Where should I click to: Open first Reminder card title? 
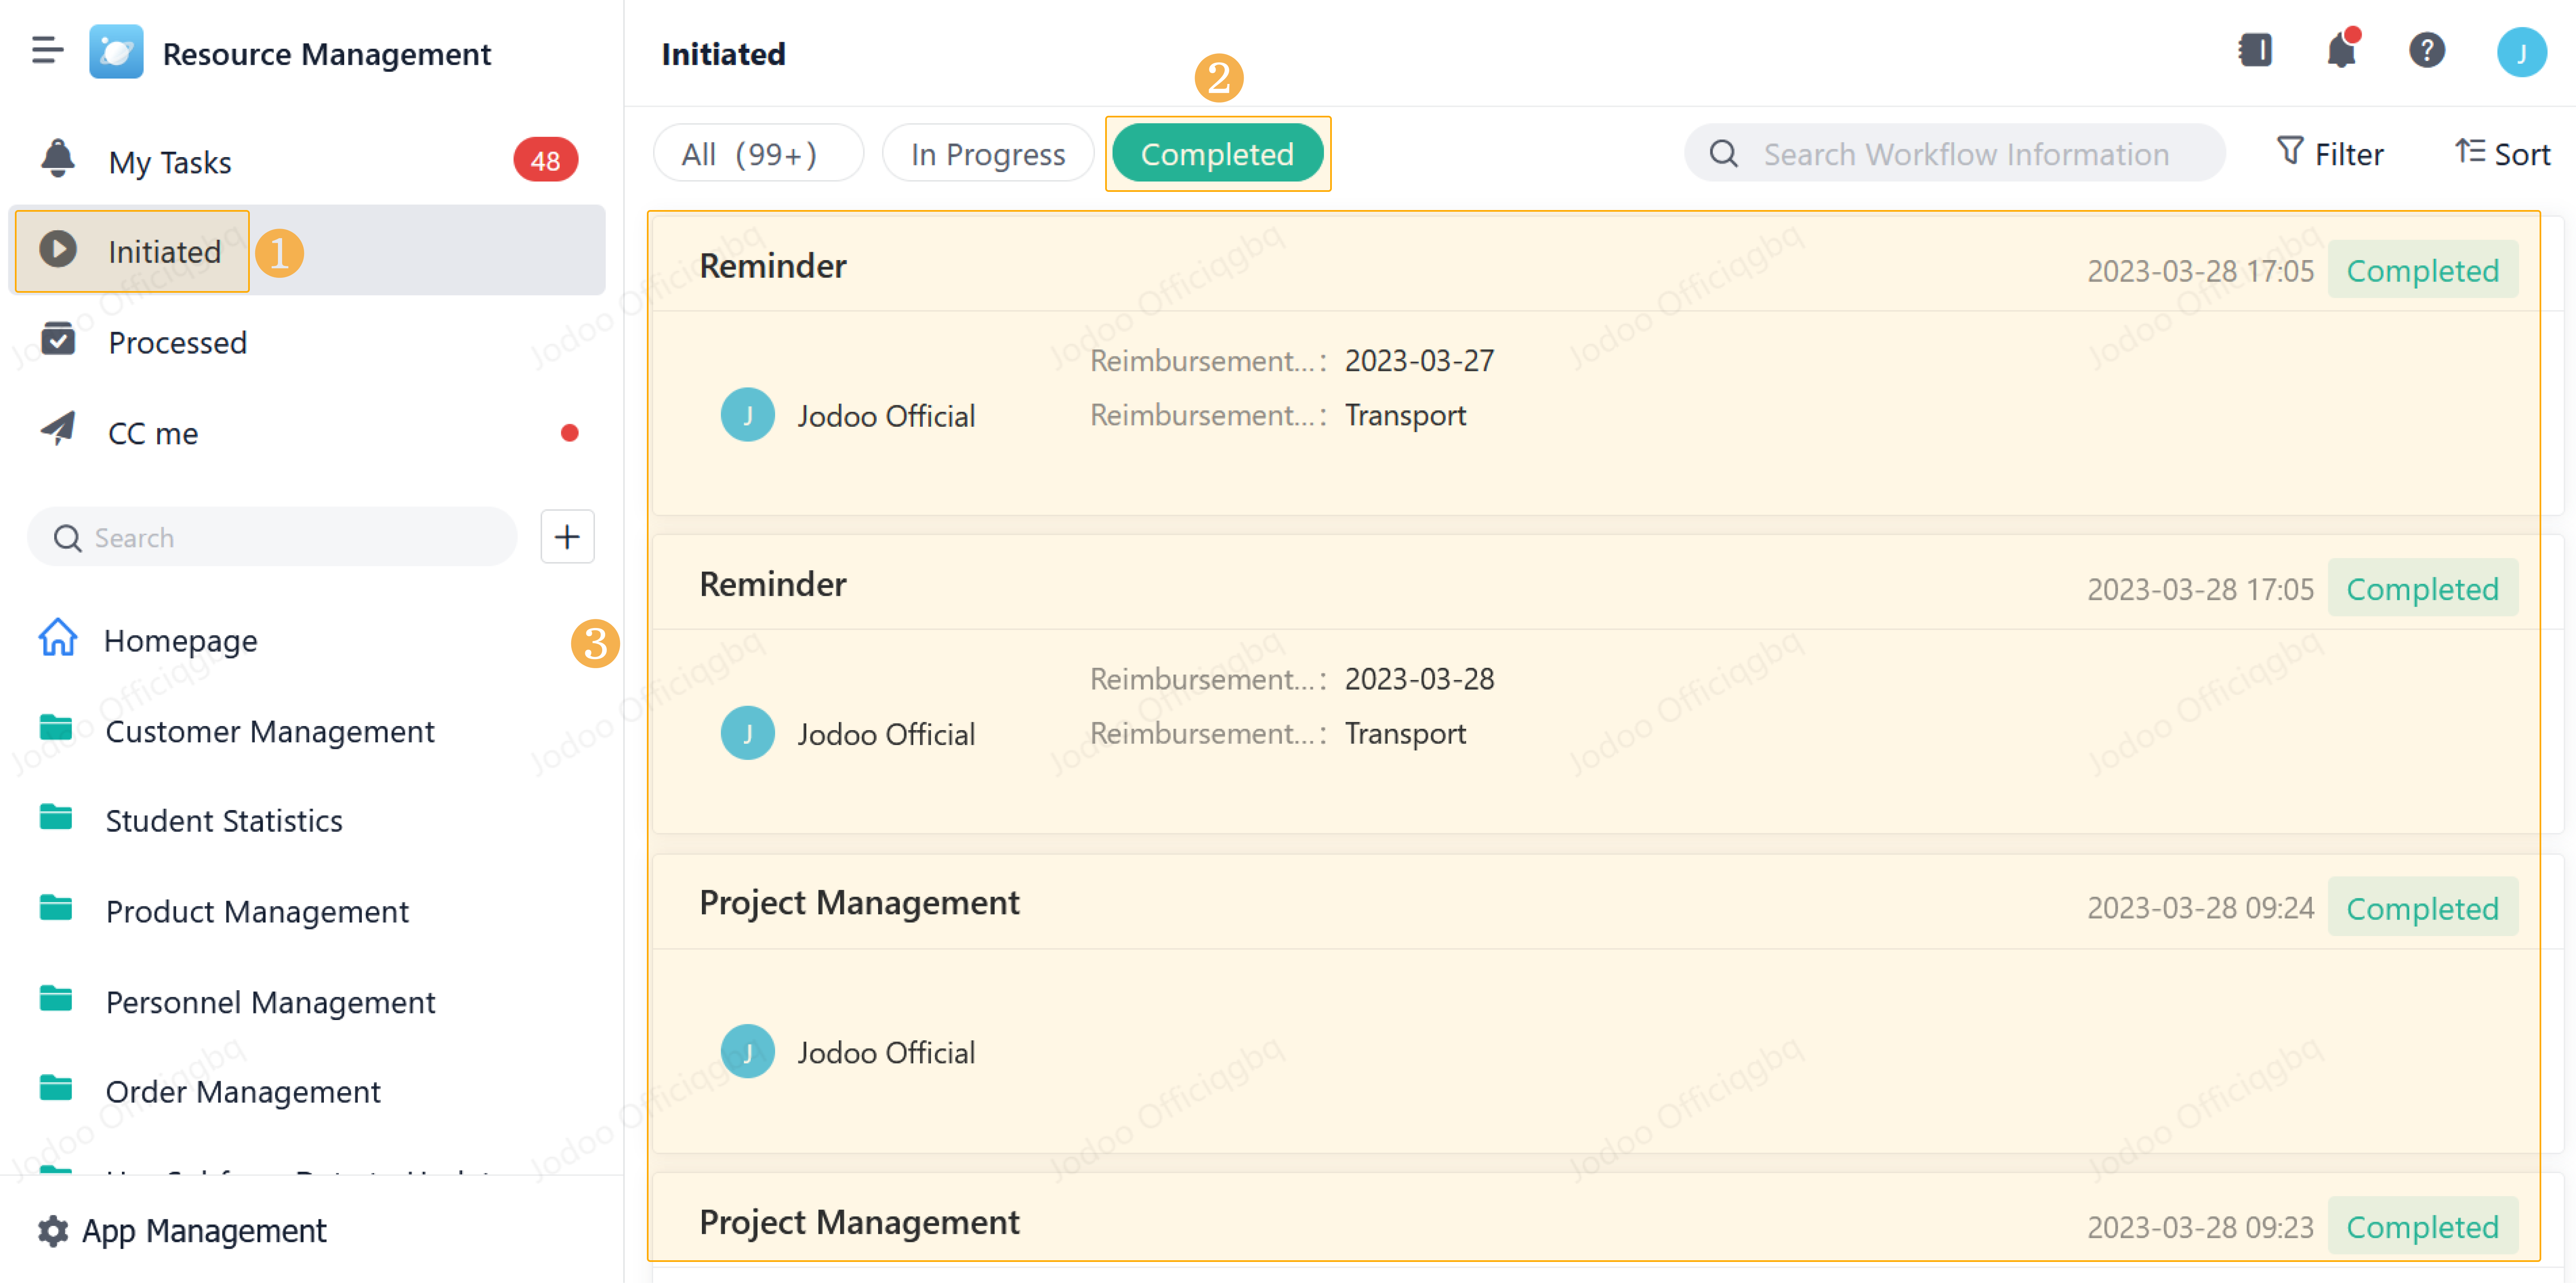point(773,266)
